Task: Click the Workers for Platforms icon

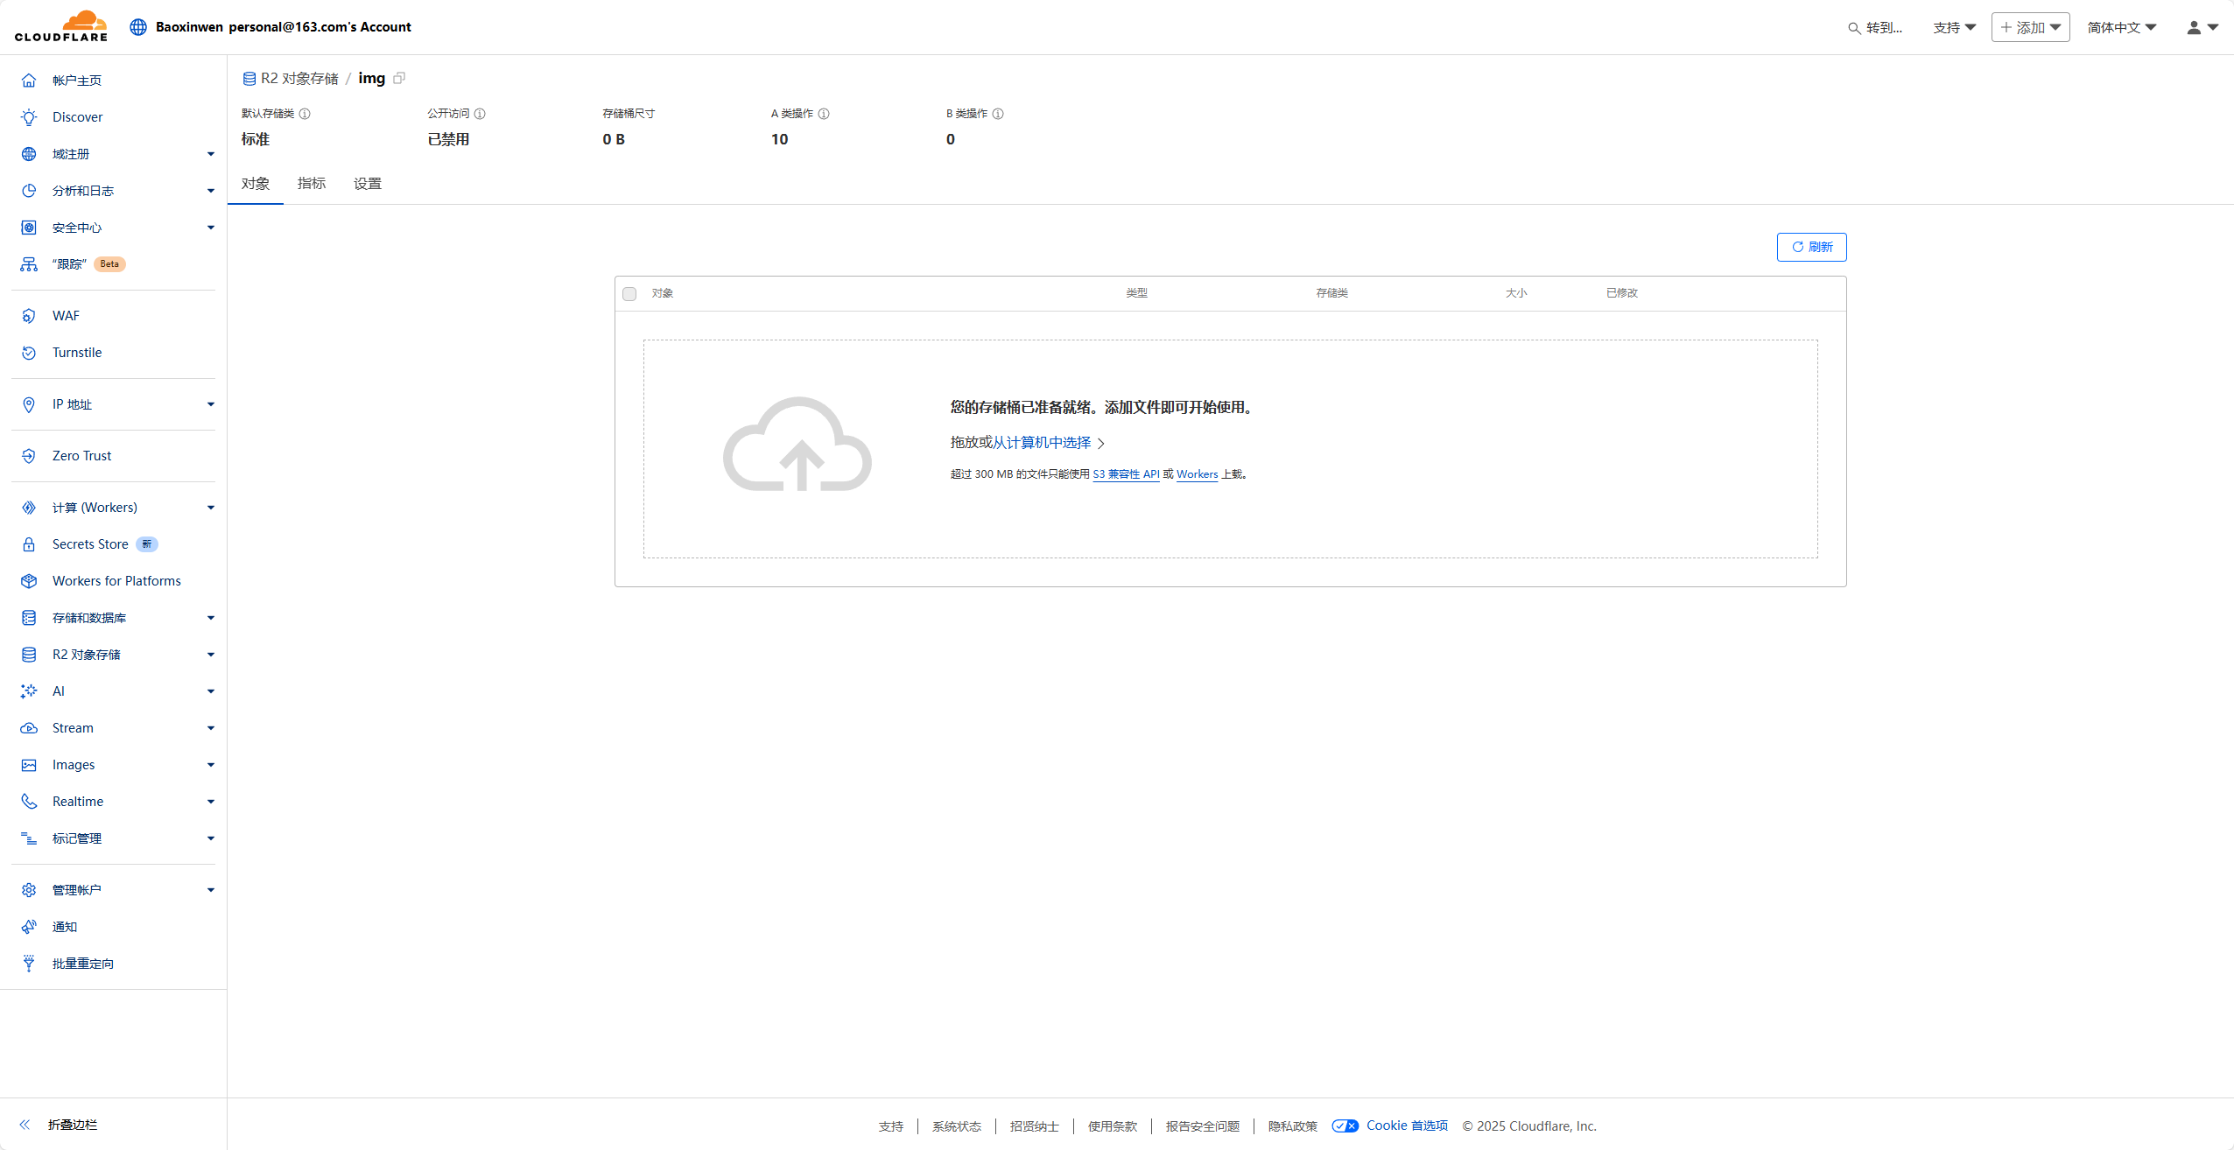Action: coord(29,581)
